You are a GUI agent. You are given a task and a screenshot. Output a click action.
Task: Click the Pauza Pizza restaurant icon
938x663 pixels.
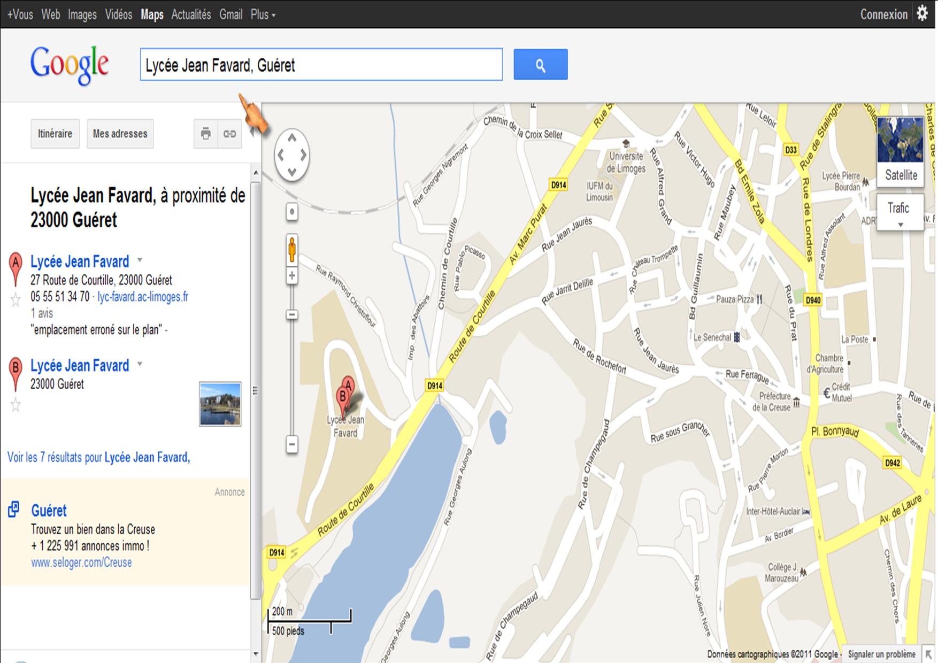tap(759, 299)
